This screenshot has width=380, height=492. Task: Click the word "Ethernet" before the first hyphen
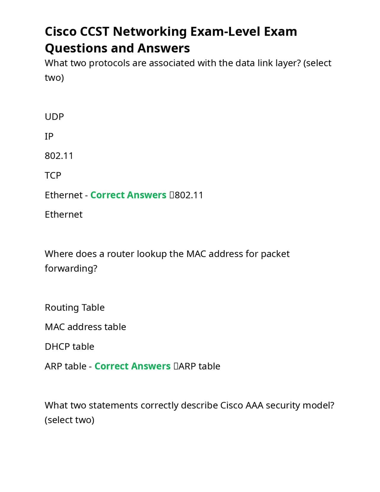pyautogui.click(x=64, y=195)
